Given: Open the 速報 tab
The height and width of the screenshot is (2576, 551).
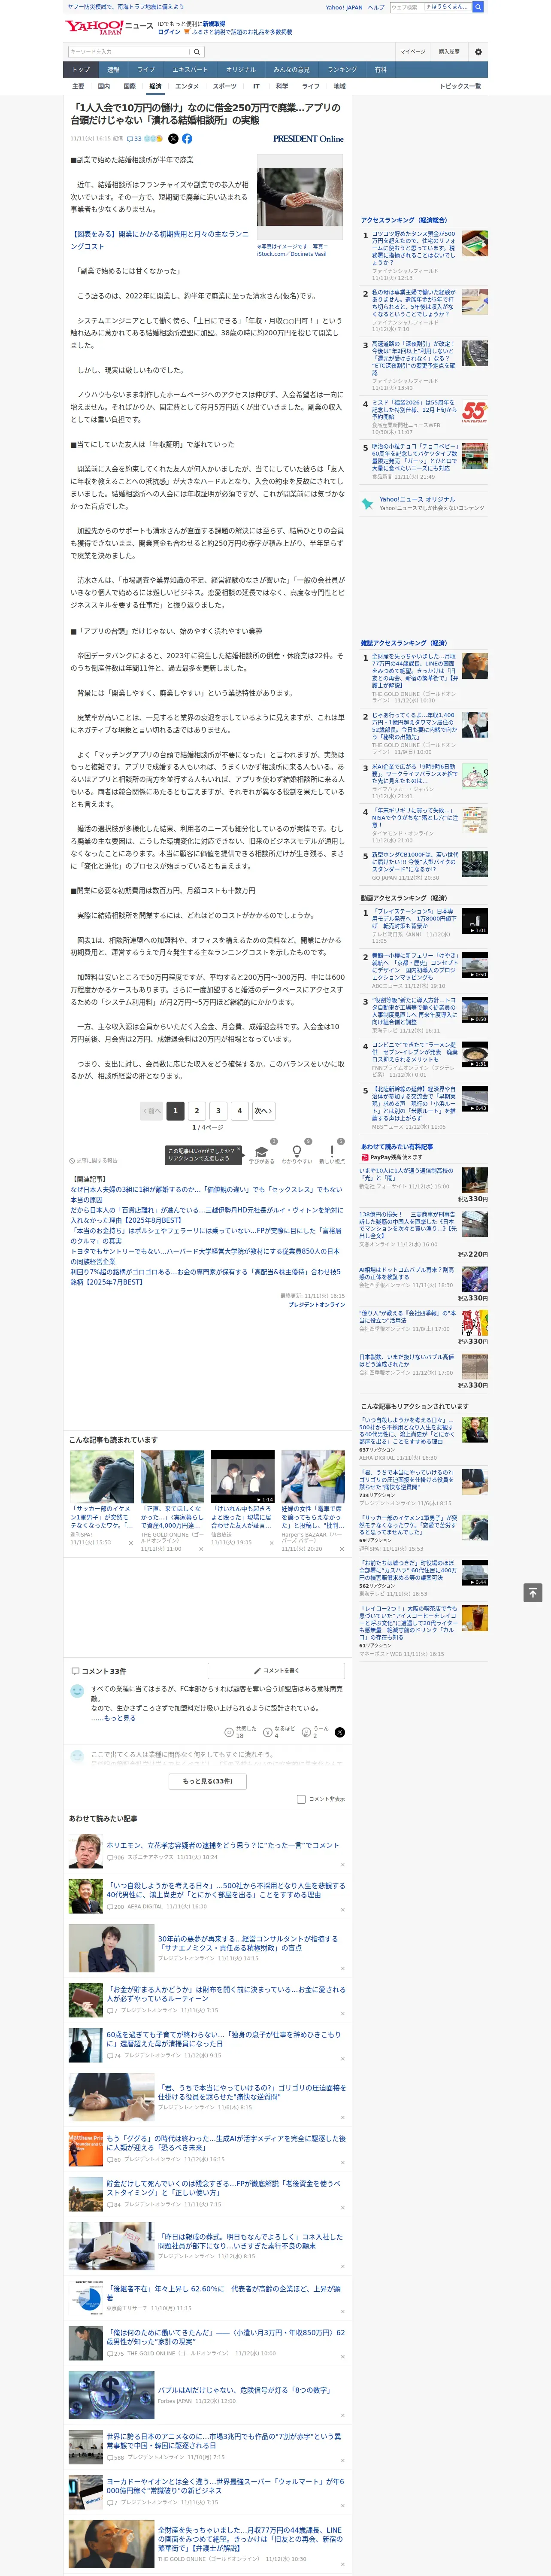Looking at the screenshot, I should click(113, 70).
